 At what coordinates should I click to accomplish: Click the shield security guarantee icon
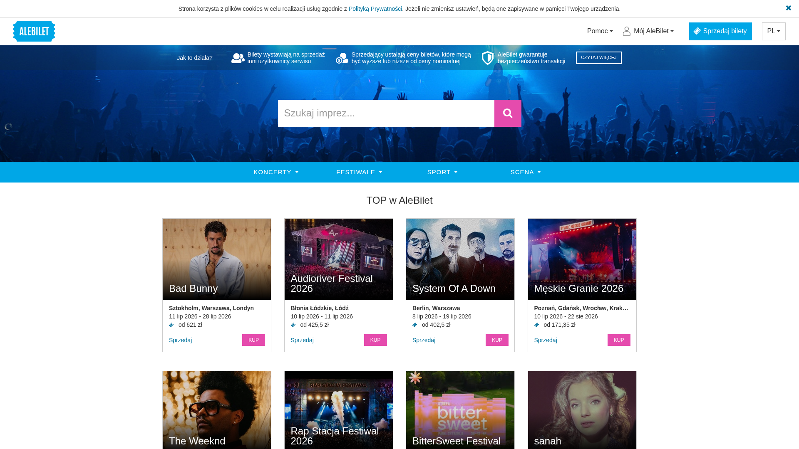click(488, 58)
